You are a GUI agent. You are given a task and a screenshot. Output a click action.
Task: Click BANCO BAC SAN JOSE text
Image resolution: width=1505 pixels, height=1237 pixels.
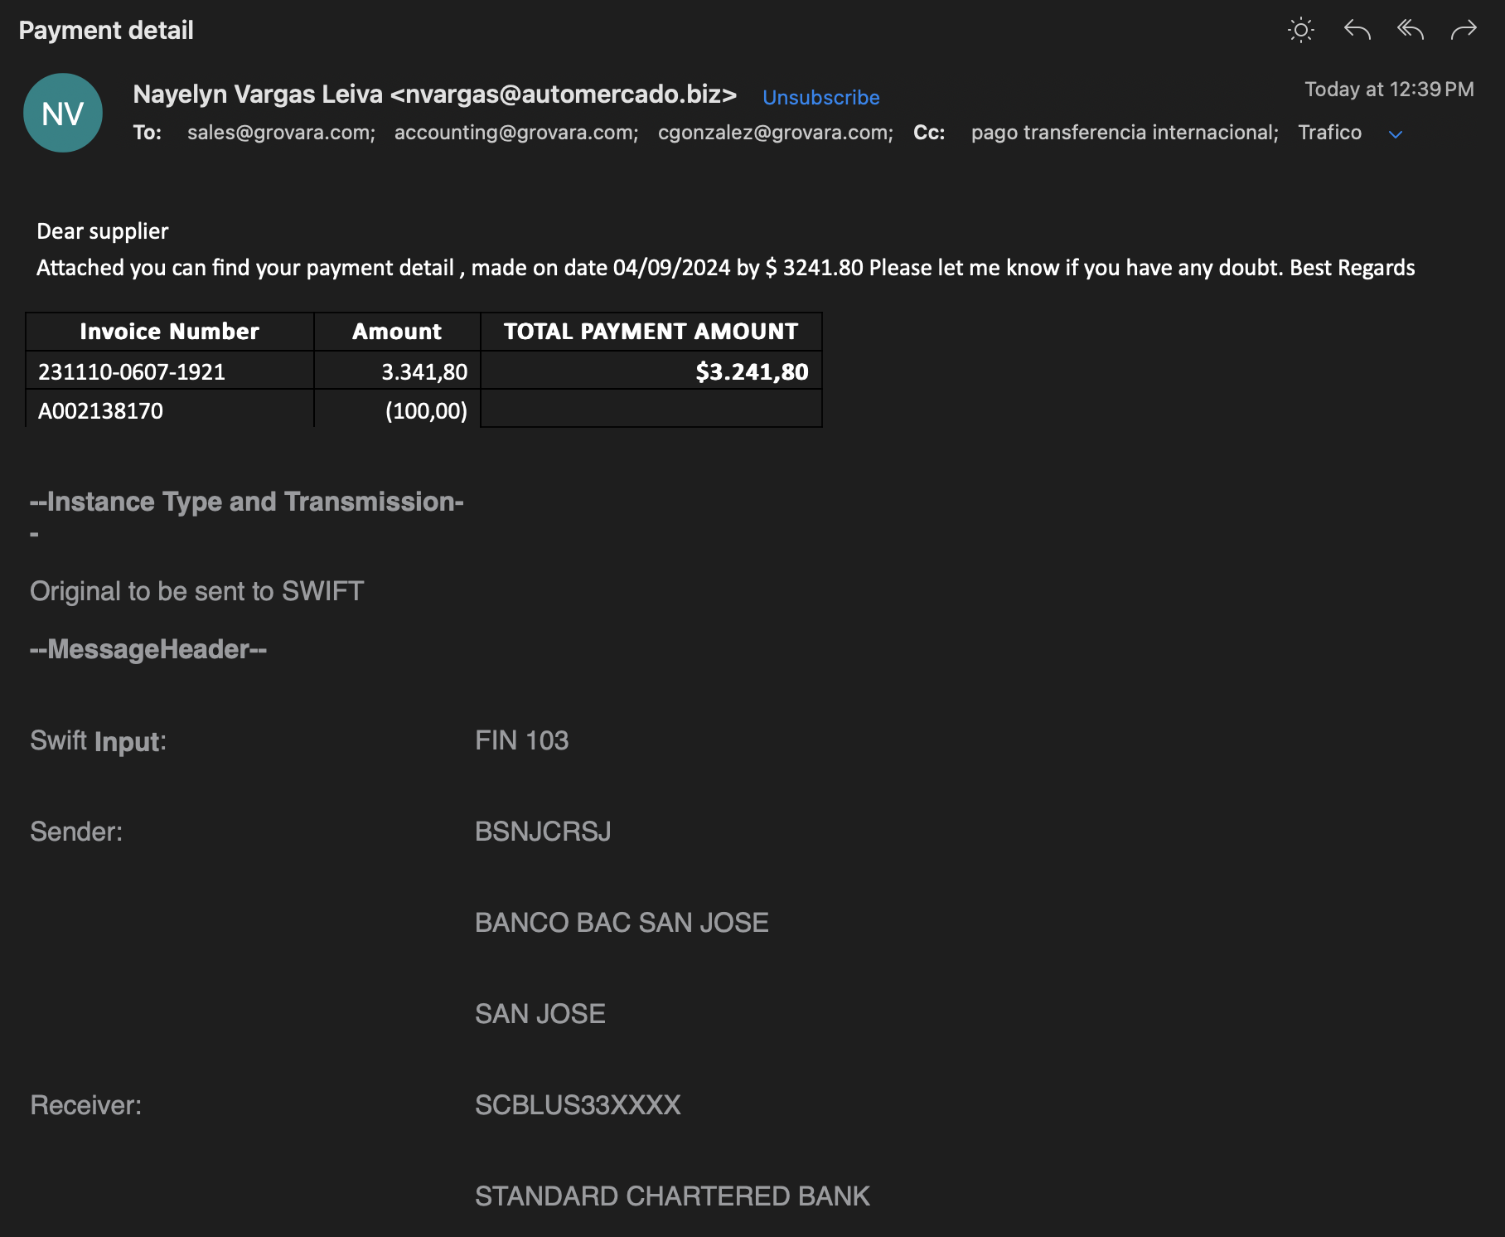coord(622,923)
